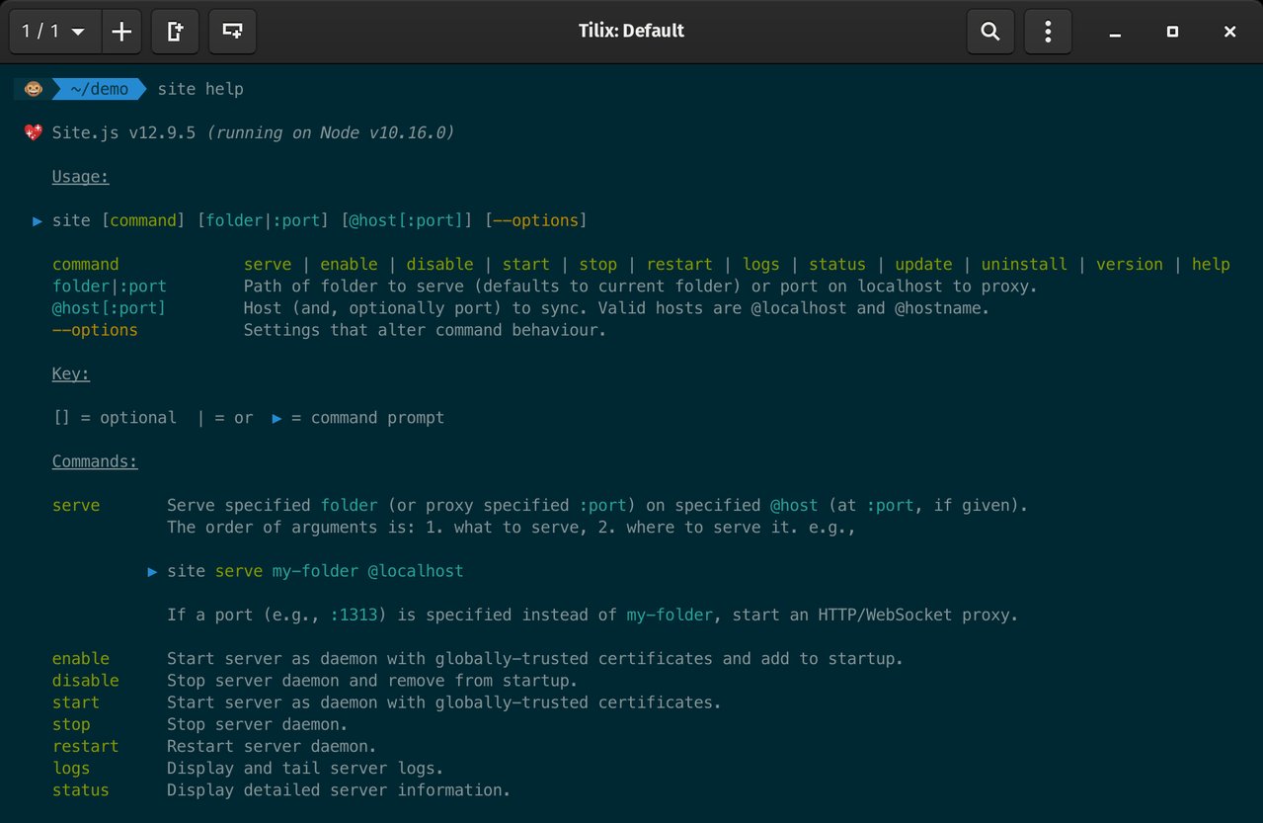Click 'start' in the Commands list
Viewport: 1263px width, 823px height.
76,702
